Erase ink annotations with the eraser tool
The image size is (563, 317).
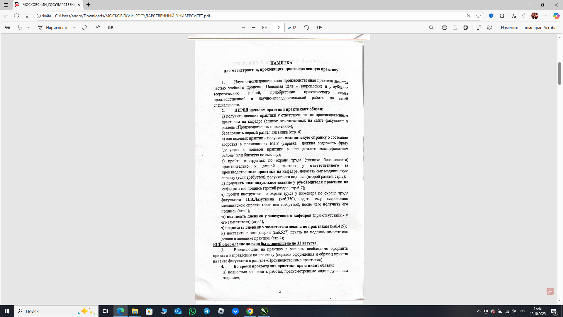coord(84,27)
